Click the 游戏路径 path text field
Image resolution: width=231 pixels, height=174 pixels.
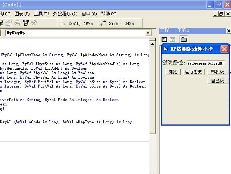click(x=206, y=64)
